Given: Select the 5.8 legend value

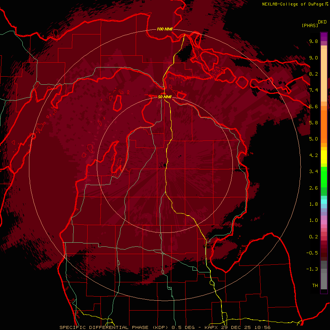Looking at the screenshot, I should click(313, 123).
